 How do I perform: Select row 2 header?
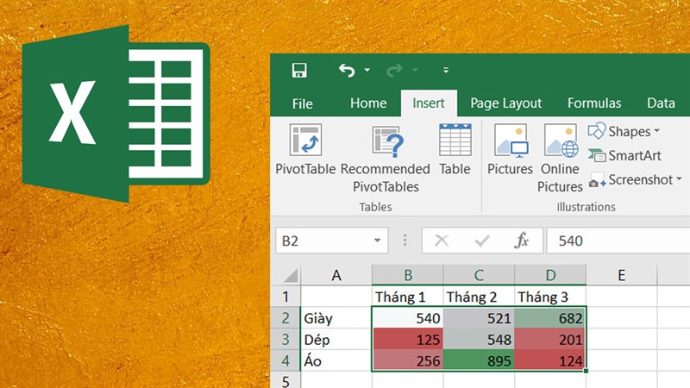tap(285, 317)
